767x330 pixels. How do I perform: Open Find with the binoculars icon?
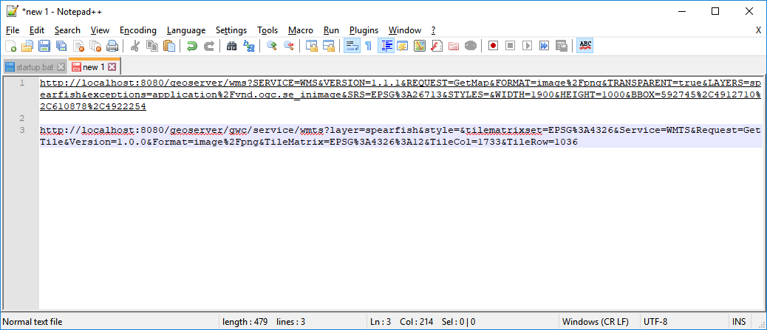(x=232, y=46)
